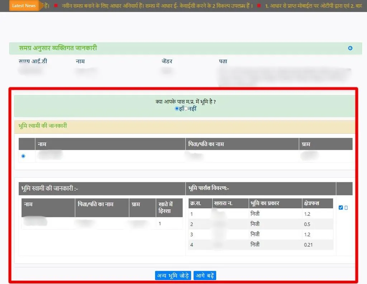Viewport: 367px width, 284px height.
Task: Click निजी in parcel row 1
Action: pyautogui.click(x=255, y=214)
